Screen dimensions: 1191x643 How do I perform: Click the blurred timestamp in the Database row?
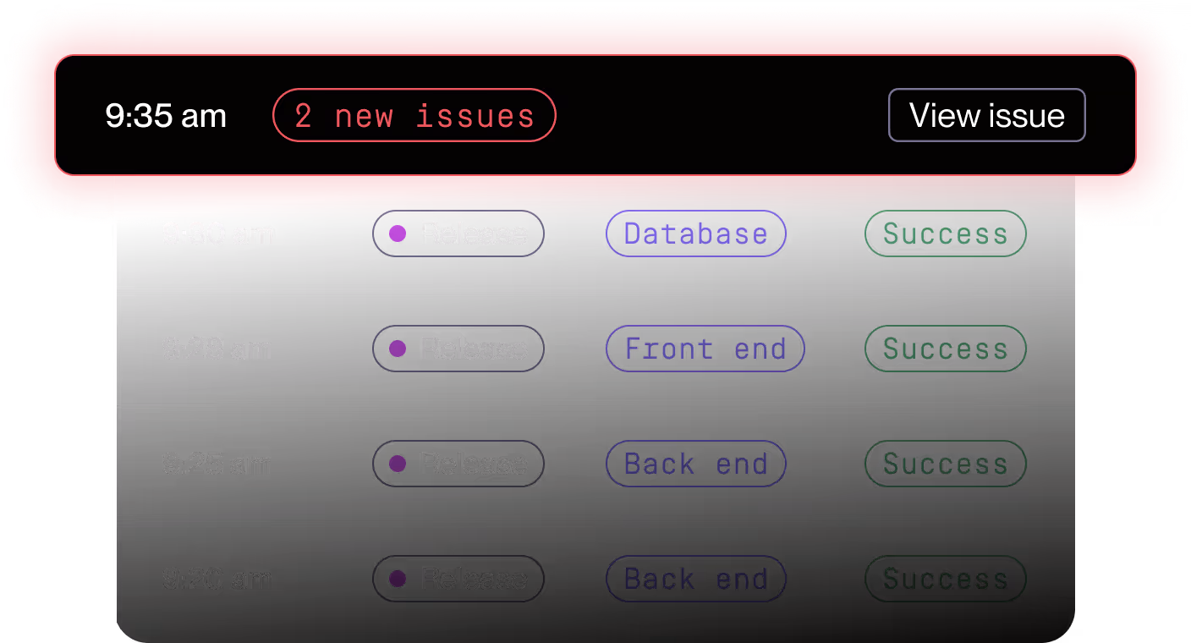[x=218, y=234]
